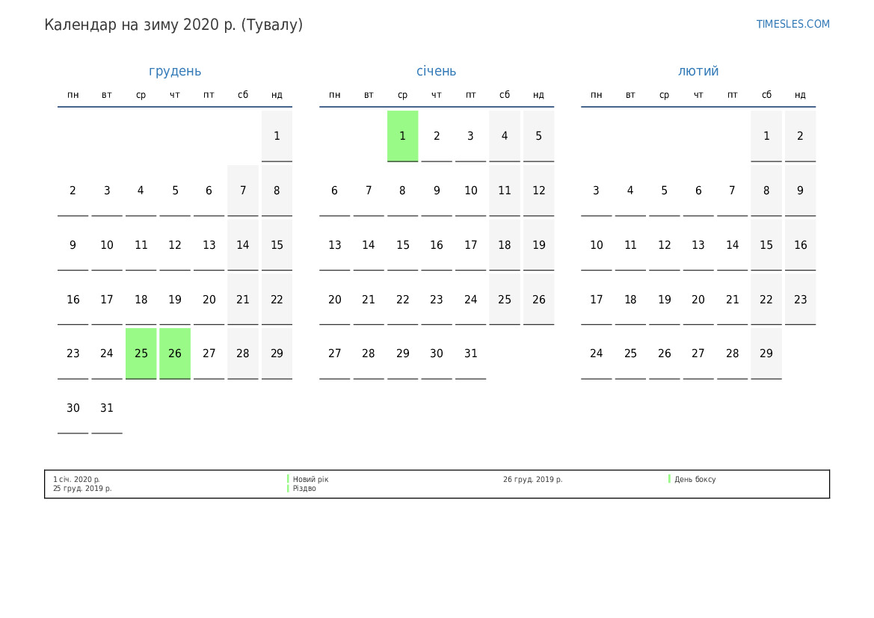Select highlighted December 25 Christmas cell
Screen dimensions: 874x618
click(x=141, y=353)
